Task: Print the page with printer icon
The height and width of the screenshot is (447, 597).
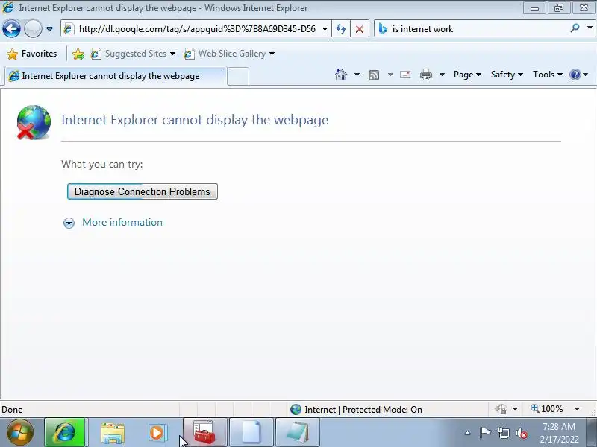Action: click(425, 74)
